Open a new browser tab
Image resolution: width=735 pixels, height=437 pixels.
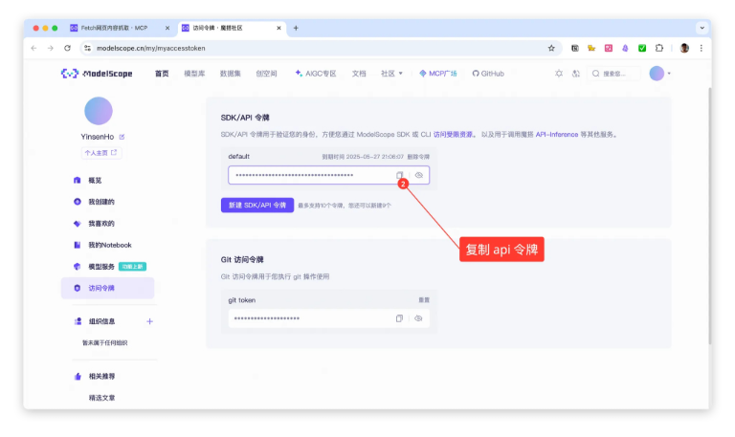point(296,28)
